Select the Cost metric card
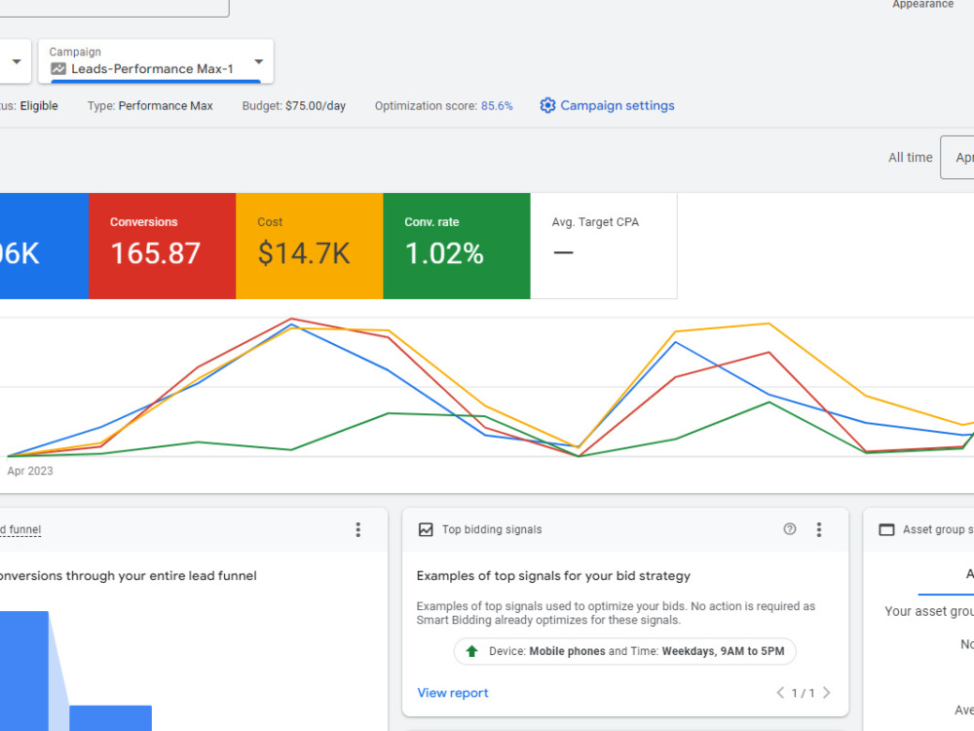 click(310, 247)
